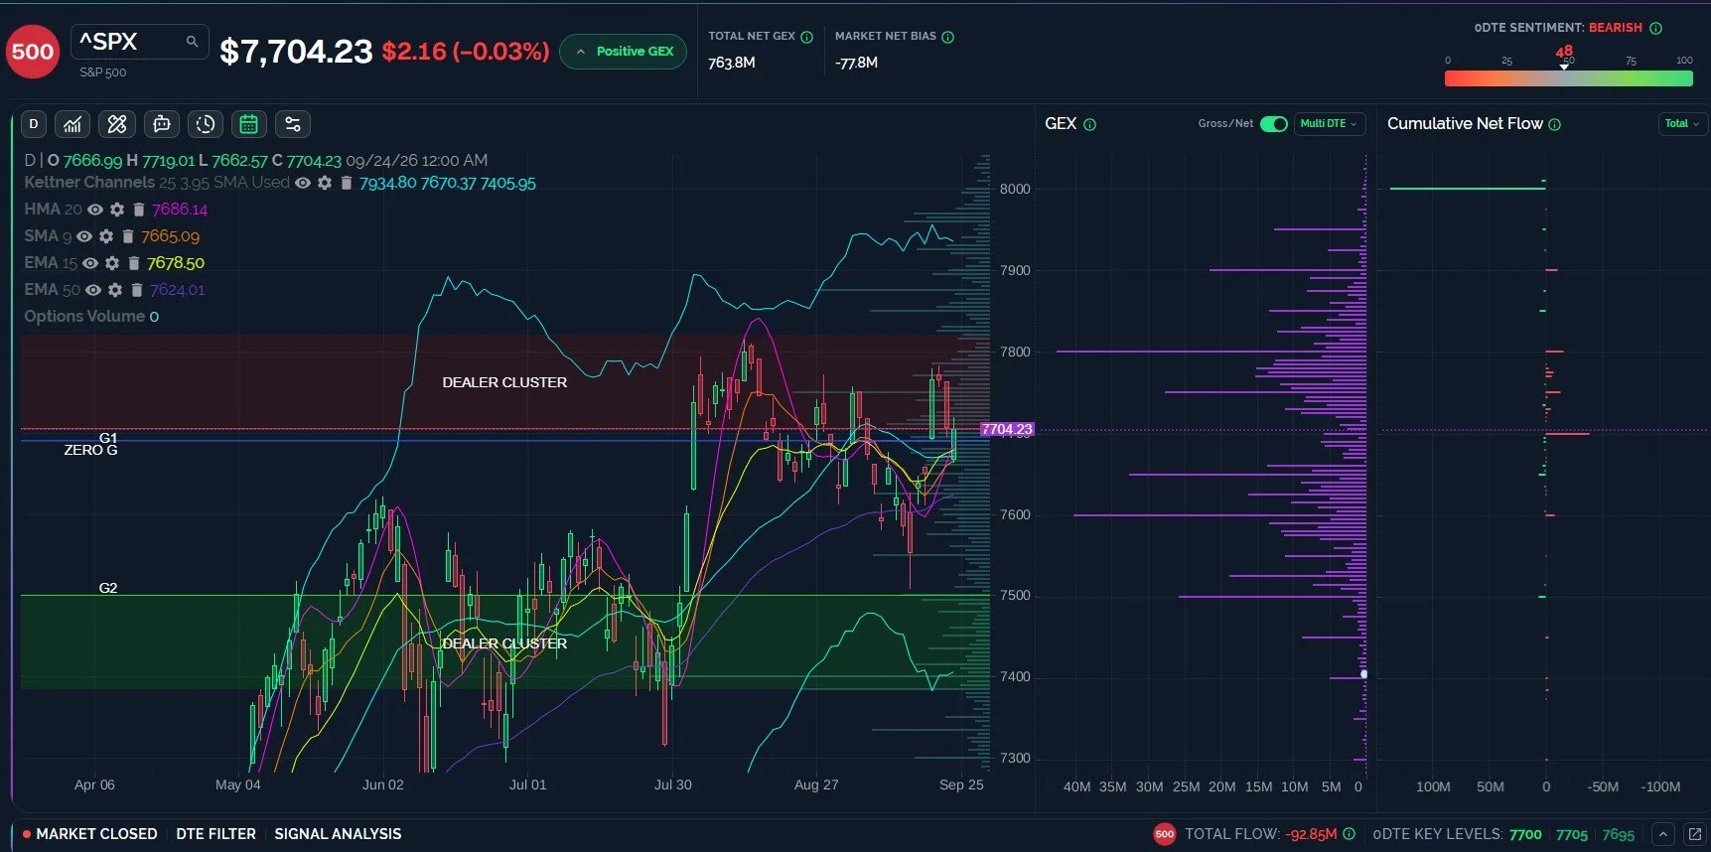Open the AI bot assistant icon
This screenshot has width=1711, height=852.
coord(161,124)
